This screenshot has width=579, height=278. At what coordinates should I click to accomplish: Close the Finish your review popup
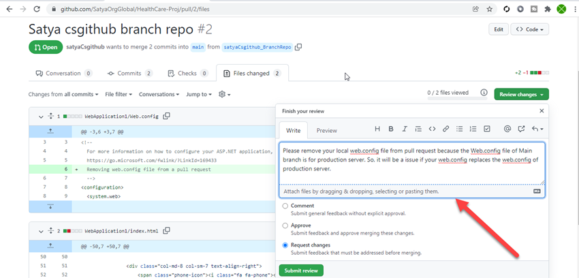point(542,111)
